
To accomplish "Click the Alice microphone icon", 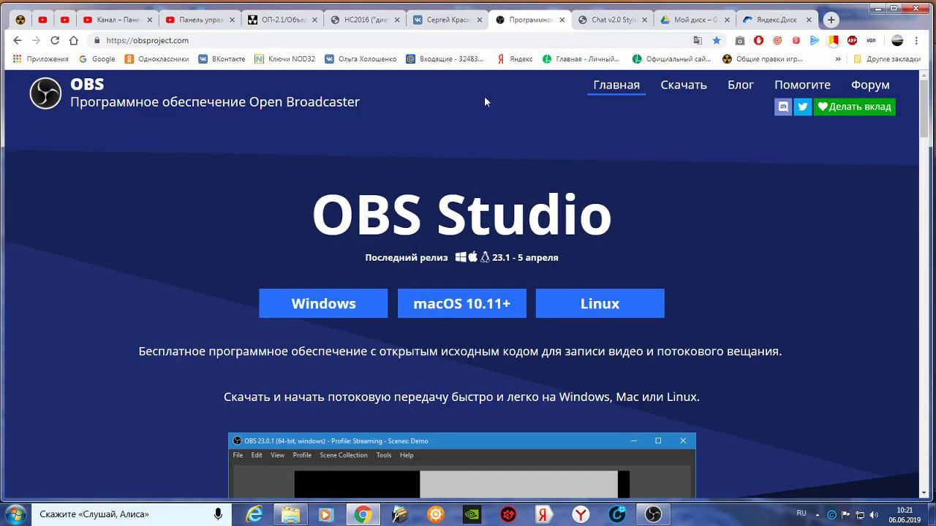I will tap(218, 514).
